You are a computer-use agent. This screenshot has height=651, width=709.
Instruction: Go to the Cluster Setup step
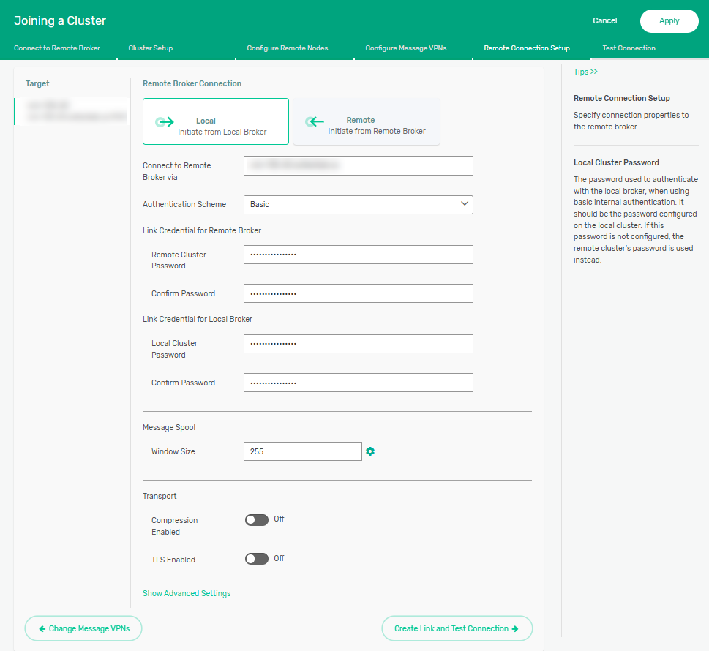[151, 48]
